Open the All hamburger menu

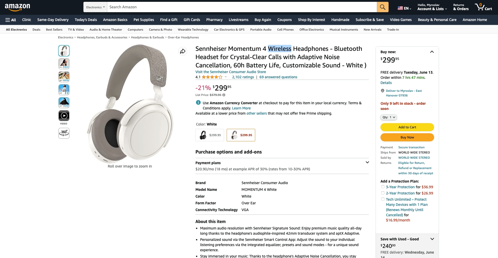coord(11,20)
